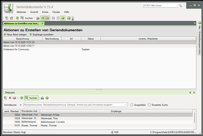Click the print icon in Zielgruppe toolbar
The image size is (203, 136).
(x=42, y=98)
